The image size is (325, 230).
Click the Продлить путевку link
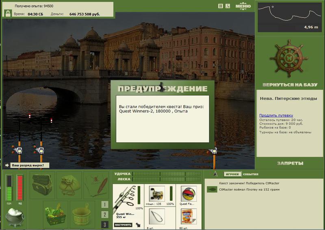point(276,115)
